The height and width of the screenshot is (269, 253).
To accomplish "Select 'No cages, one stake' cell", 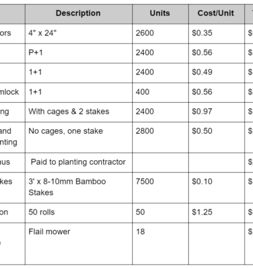I will pyautogui.click(x=79, y=137).
